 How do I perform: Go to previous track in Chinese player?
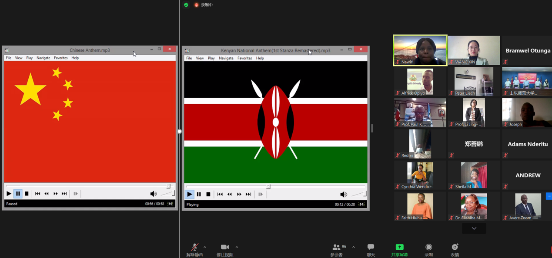(x=37, y=194)
